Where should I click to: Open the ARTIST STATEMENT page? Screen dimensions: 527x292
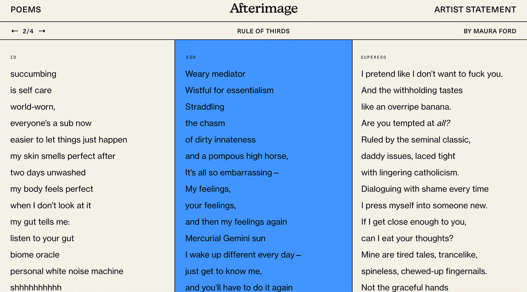[475, 9]
